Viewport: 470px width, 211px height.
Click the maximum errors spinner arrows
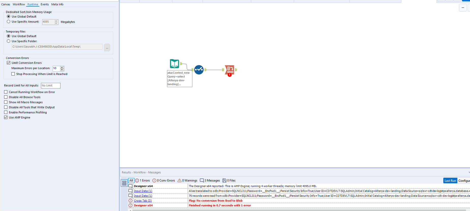(x=62, y=68)
